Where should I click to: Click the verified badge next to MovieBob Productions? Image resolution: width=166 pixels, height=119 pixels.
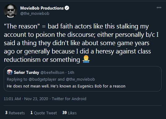click(67, 8)
